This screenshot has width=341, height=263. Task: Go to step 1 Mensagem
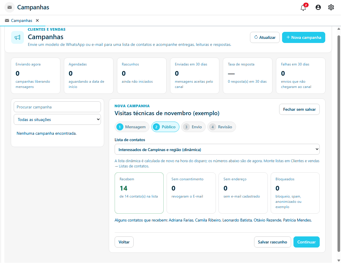click(132, 127)
